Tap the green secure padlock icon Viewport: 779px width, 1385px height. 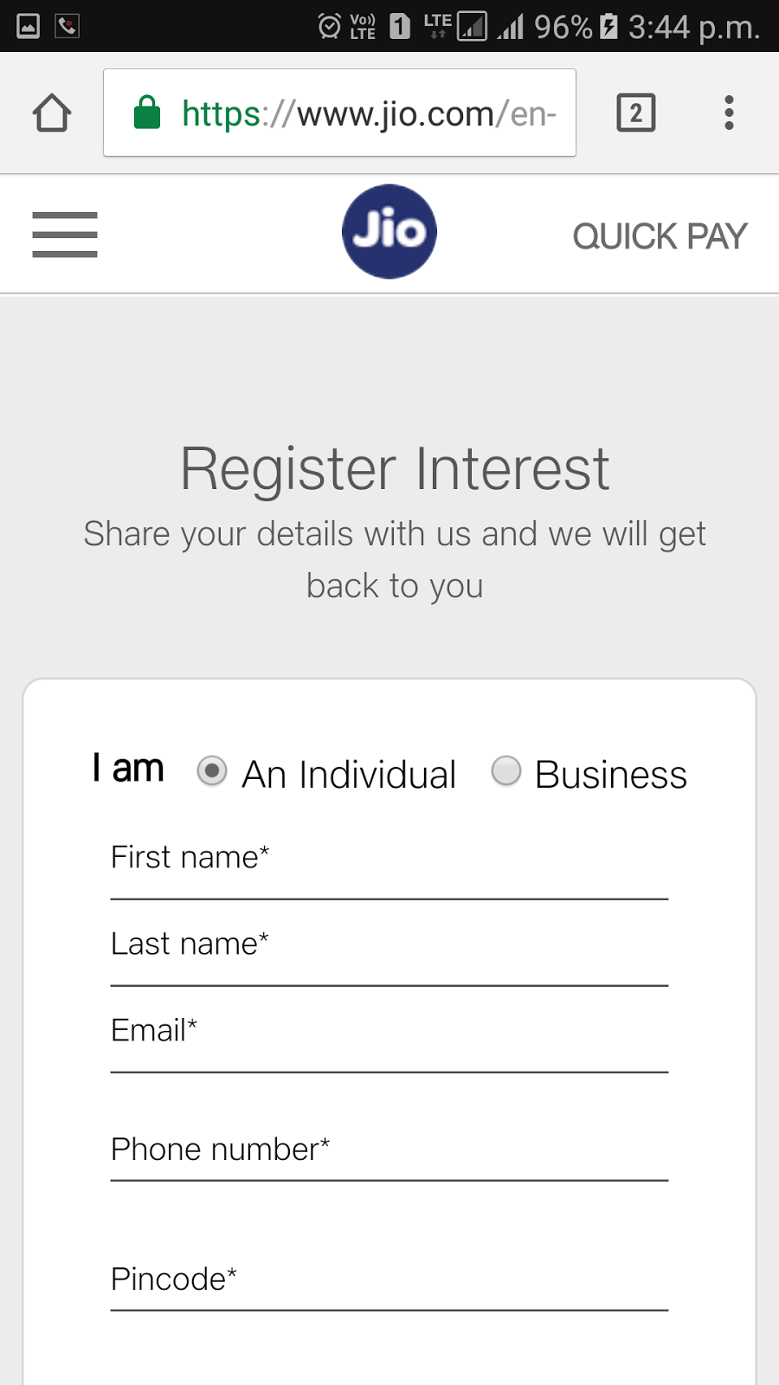[147, 113]
